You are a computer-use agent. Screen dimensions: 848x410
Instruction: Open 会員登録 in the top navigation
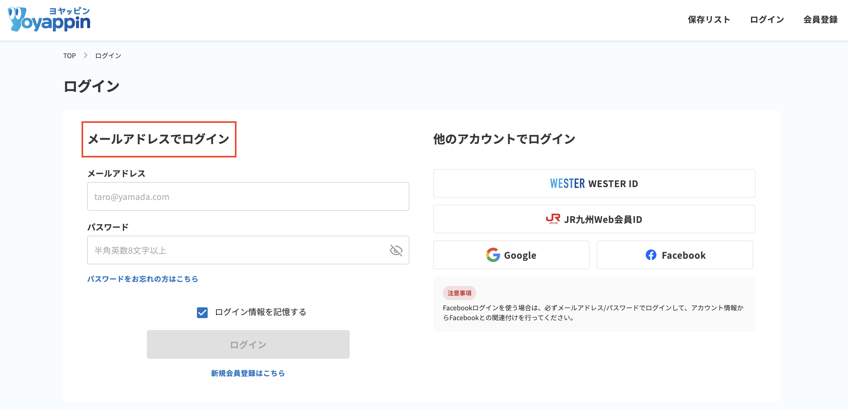tap(820, 20)
